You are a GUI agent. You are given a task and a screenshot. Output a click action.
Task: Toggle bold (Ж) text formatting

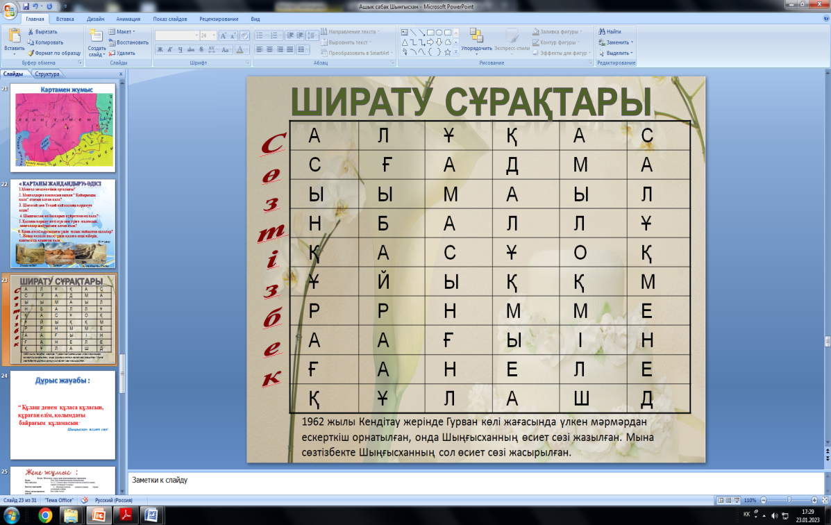click(x=160, y=49)
